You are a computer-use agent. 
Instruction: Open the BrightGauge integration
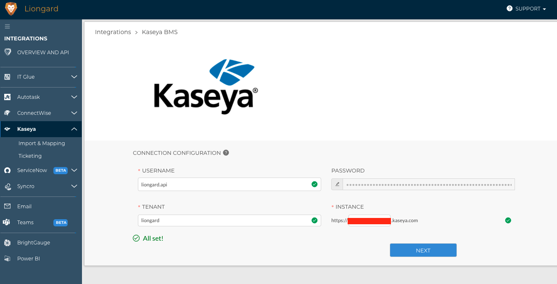pos(34,243)
